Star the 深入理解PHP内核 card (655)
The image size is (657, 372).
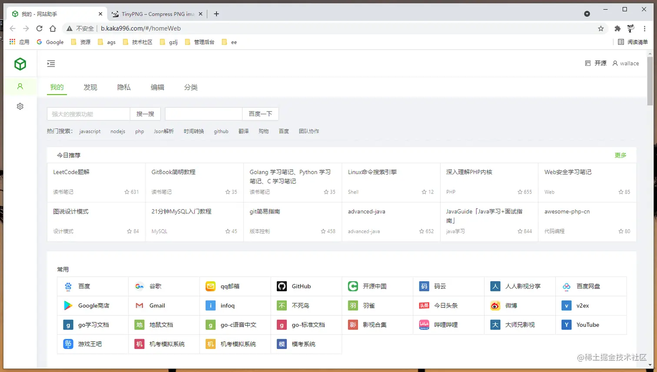[x=520, y=192]
